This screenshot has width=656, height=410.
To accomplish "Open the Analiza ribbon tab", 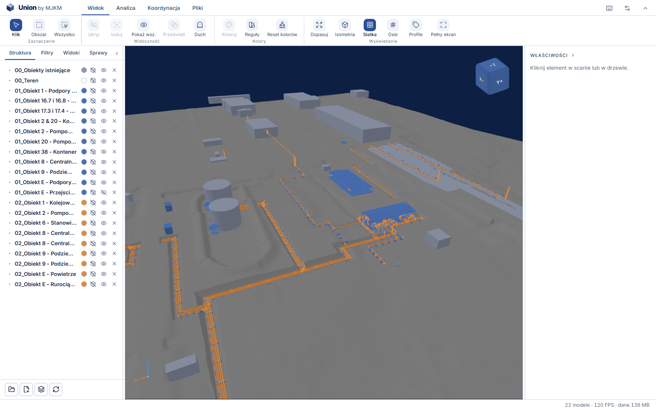I will click(x=125, y=8).
